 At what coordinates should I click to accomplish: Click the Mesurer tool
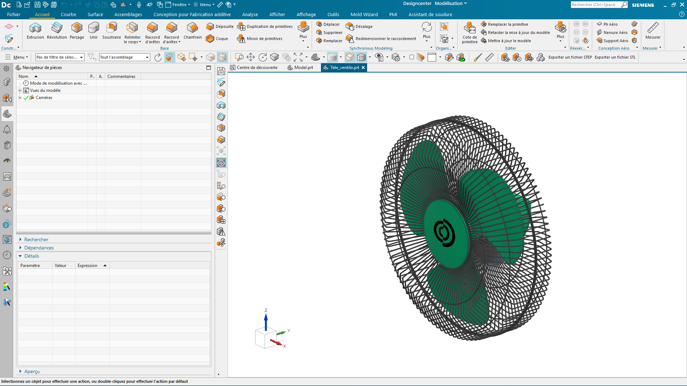(x=653, y=30)
